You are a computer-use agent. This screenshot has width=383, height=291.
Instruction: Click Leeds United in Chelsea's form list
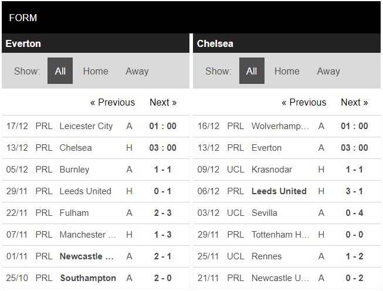click(279, 191)
